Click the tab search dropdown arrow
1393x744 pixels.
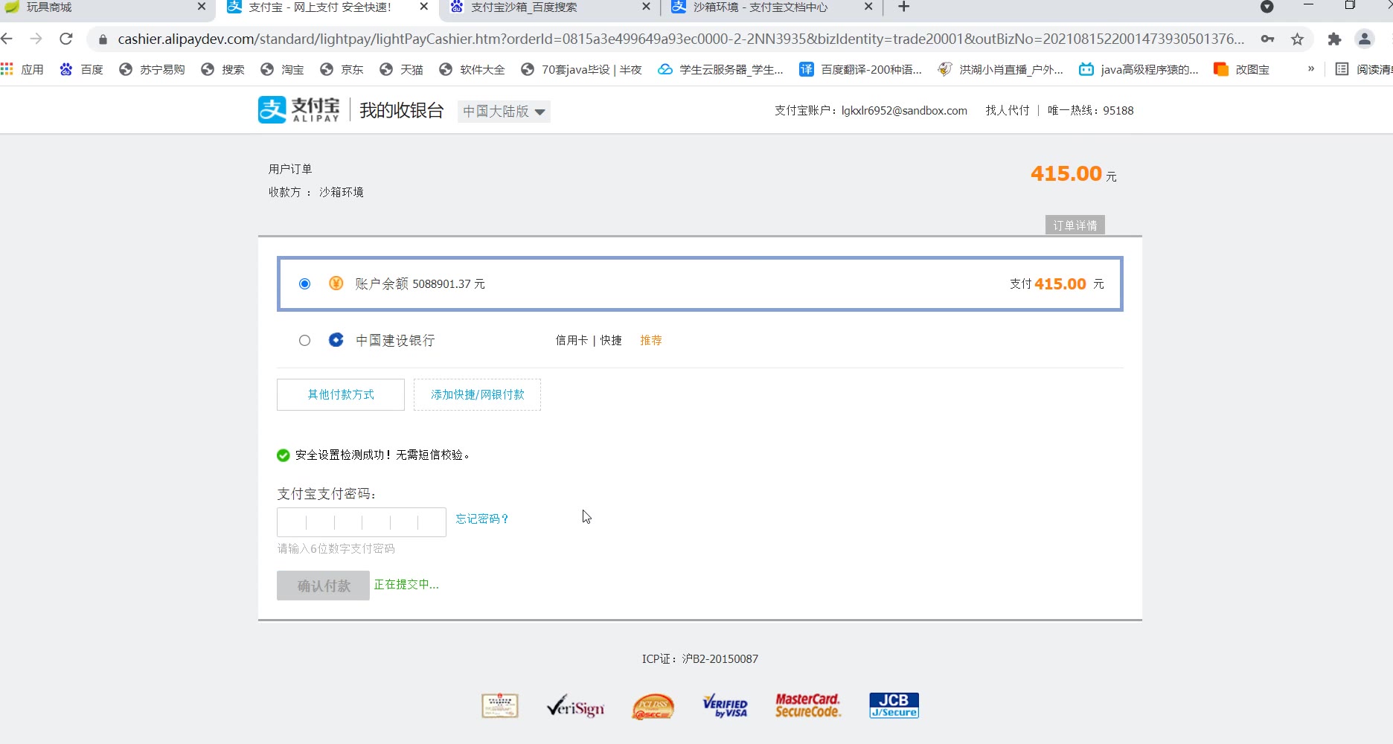(x=1266, y=7)
